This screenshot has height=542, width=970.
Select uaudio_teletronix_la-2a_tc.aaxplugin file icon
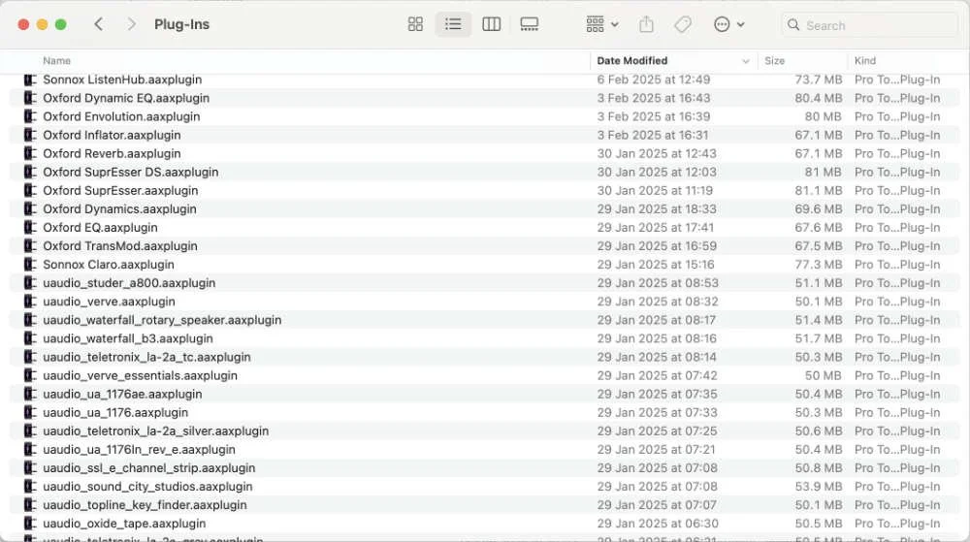(30, 357)
